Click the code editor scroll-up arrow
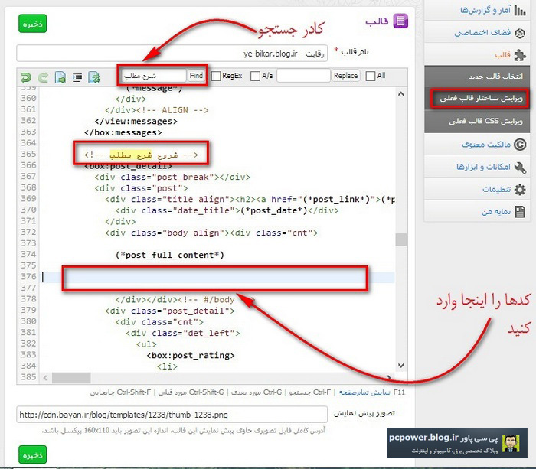The image size is (536, 469). [x=401, y=93]
